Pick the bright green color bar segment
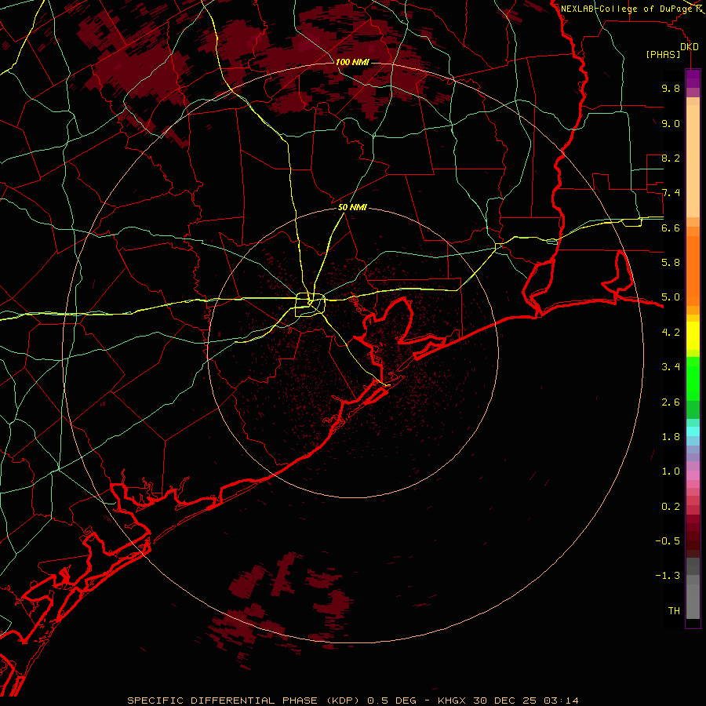Screen dimensions: 706x706 coord(693,378)
